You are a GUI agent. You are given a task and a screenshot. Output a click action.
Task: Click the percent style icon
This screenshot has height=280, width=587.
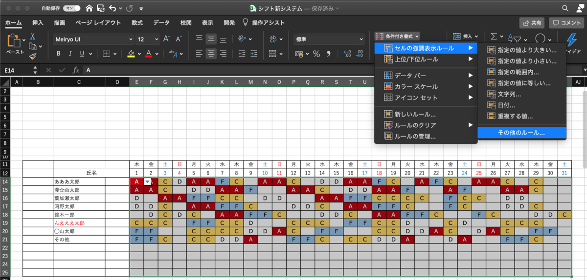[316, 54]
